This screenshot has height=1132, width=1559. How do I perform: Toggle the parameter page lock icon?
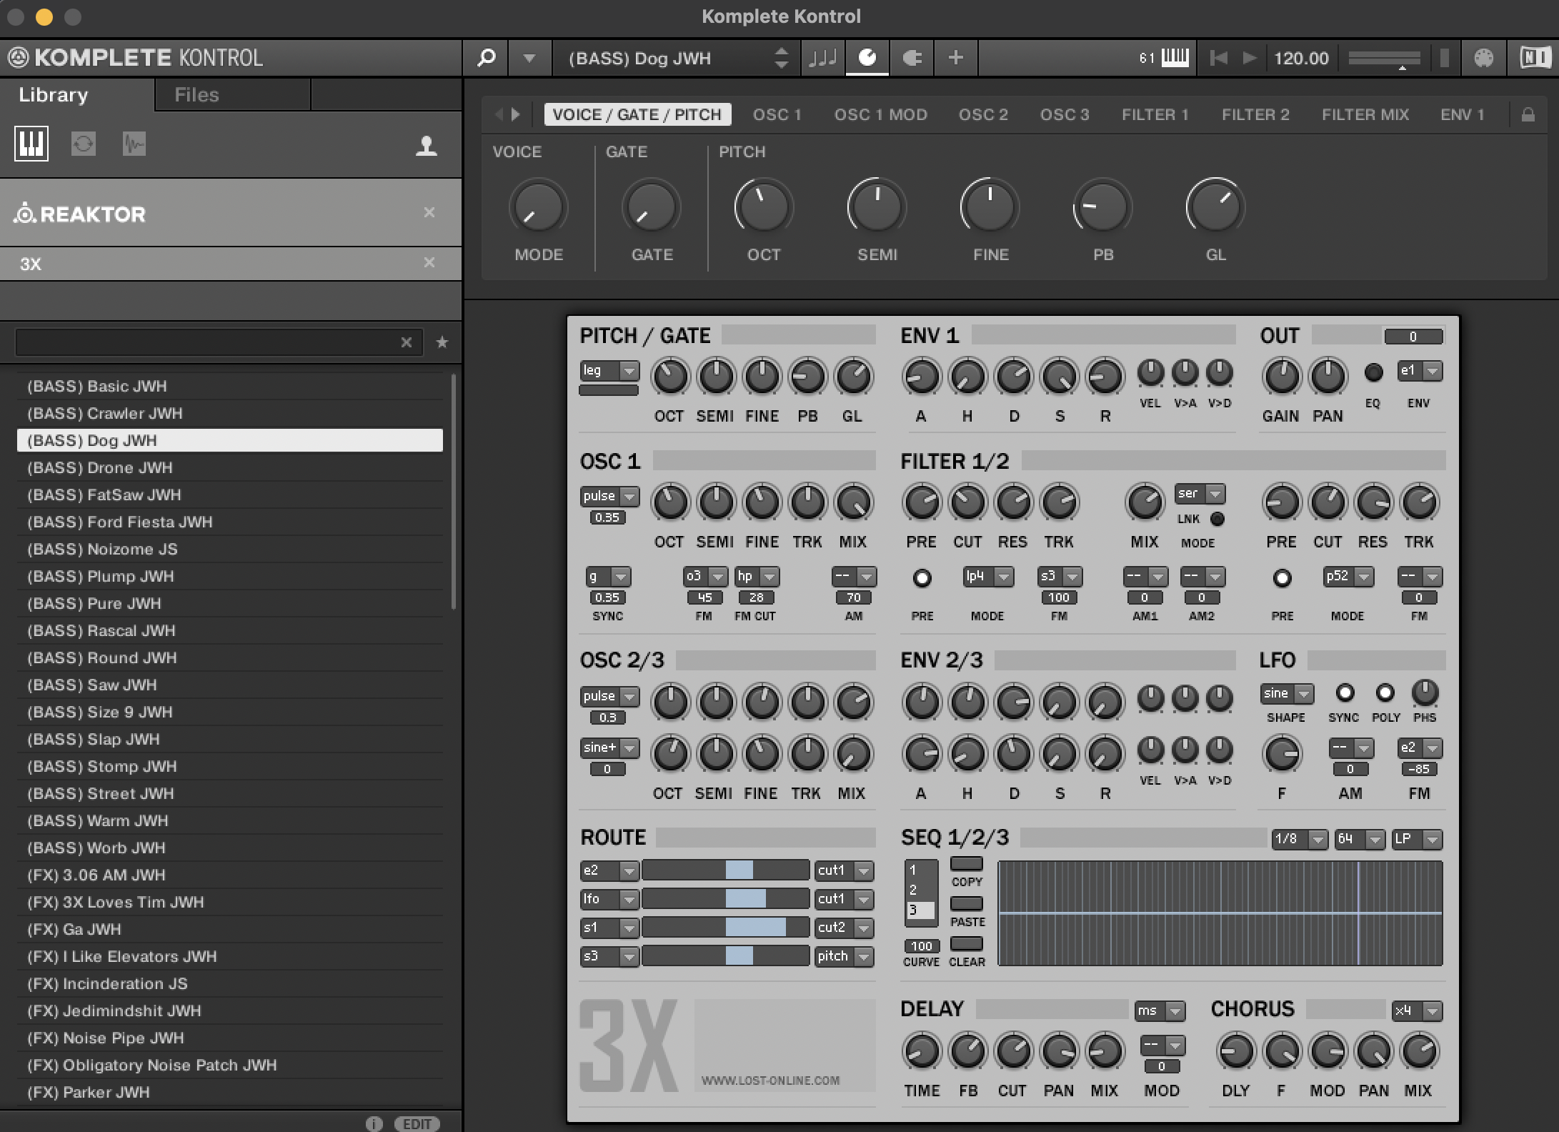[1528, 114]
